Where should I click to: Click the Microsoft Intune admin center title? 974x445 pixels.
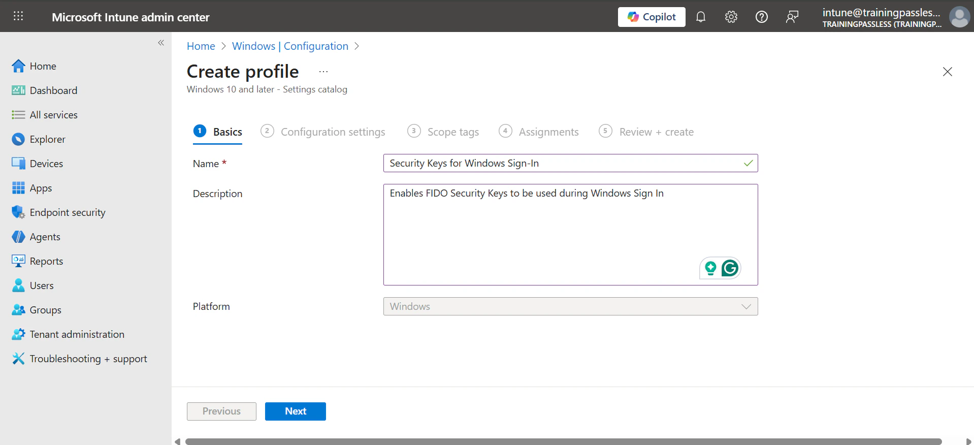click(131, 17)
